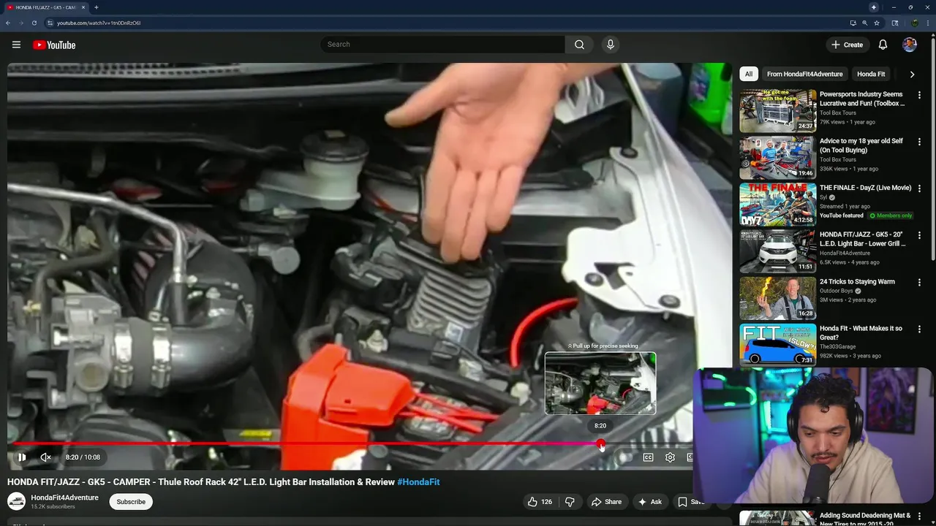Open options for 24 Tricks to Staying Warm
The height and width of the screenshot is (526, 936).
(920, 282)
